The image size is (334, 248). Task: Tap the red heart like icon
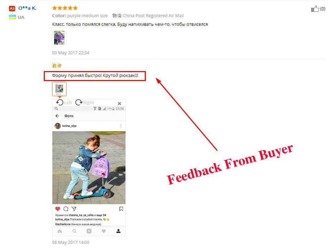57,209
